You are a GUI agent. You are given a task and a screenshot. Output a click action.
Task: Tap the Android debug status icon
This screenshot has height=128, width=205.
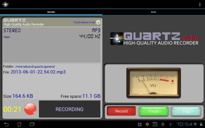point(163,124)
